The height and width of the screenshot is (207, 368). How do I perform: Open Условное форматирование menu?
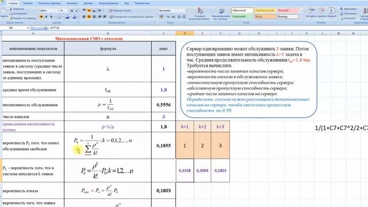click(200, 14)
